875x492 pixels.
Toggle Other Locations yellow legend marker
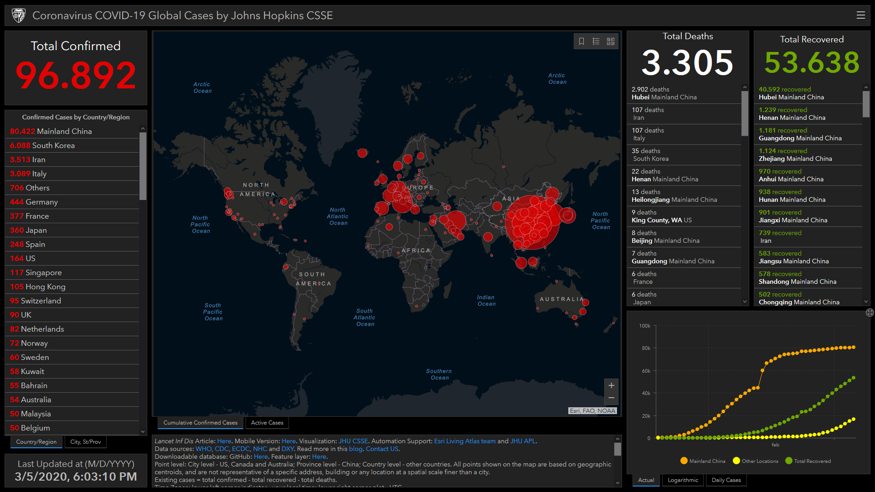[x=736, y=461]
